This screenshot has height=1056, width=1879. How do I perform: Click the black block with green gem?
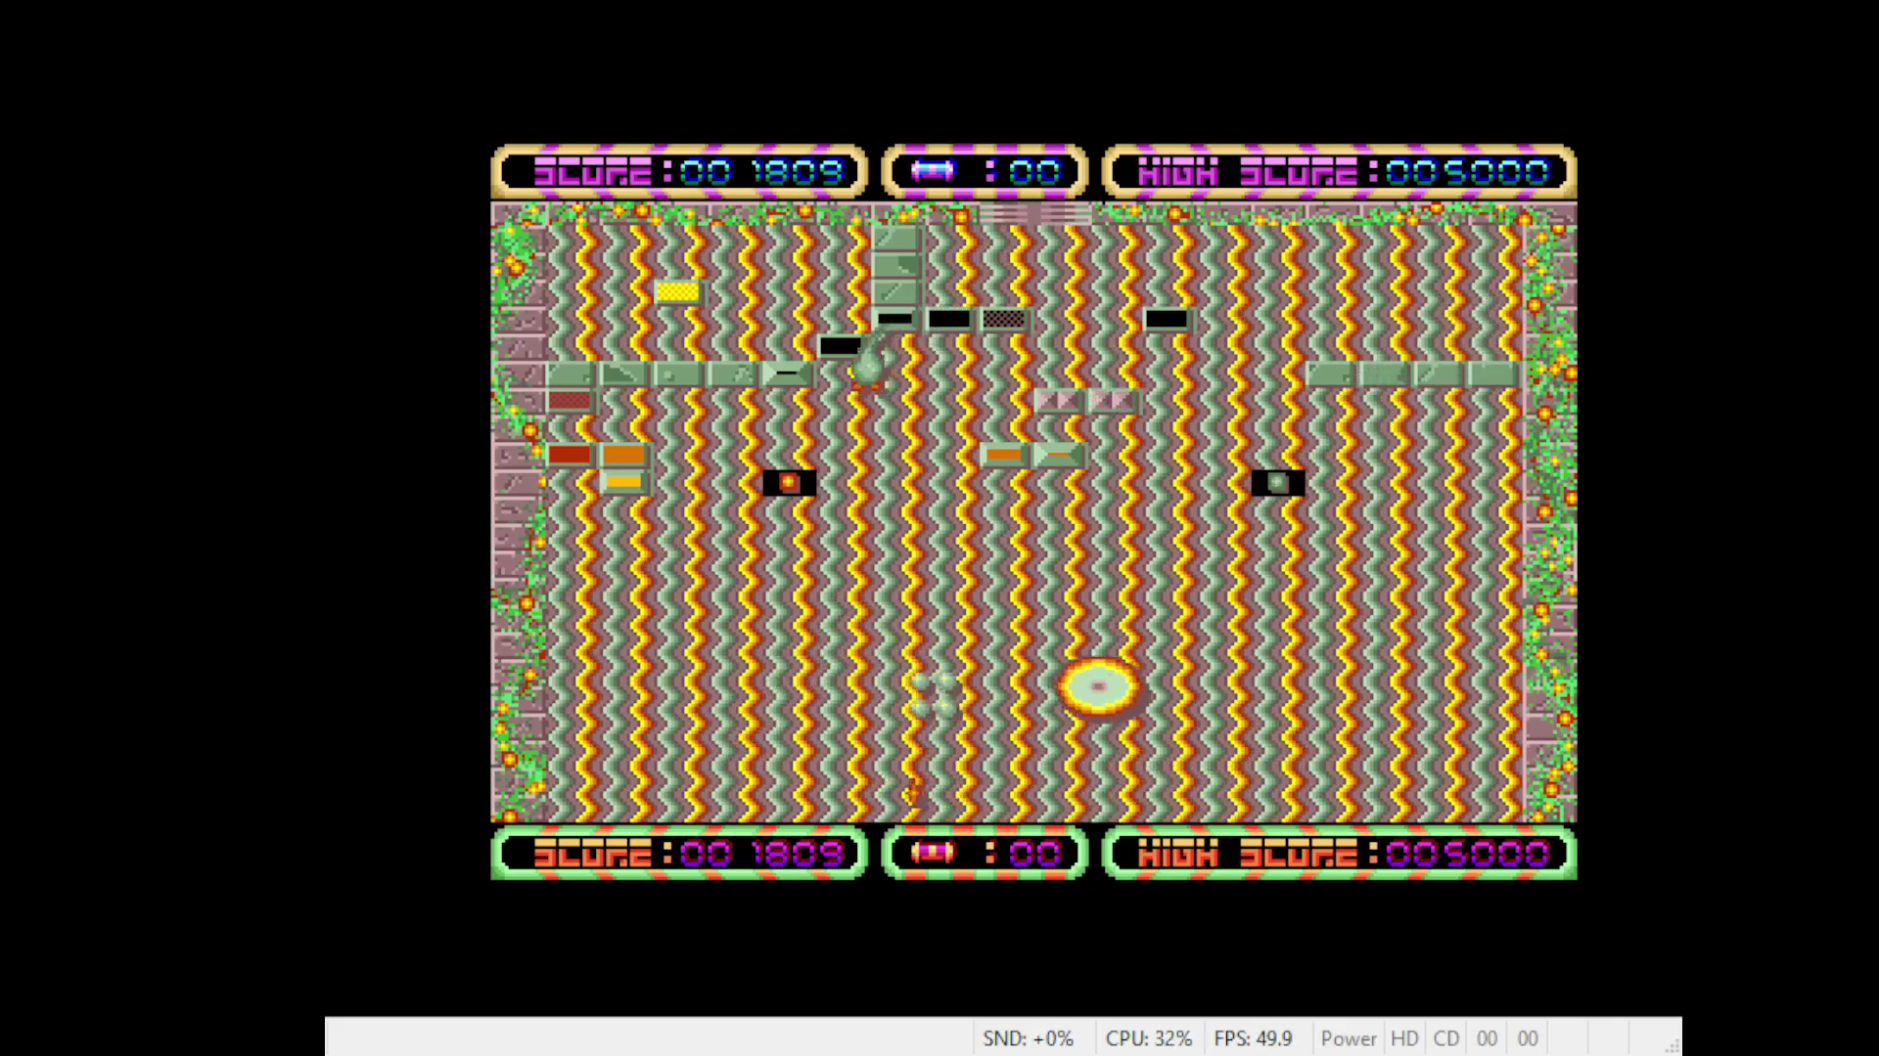[x=1277, y=482]
